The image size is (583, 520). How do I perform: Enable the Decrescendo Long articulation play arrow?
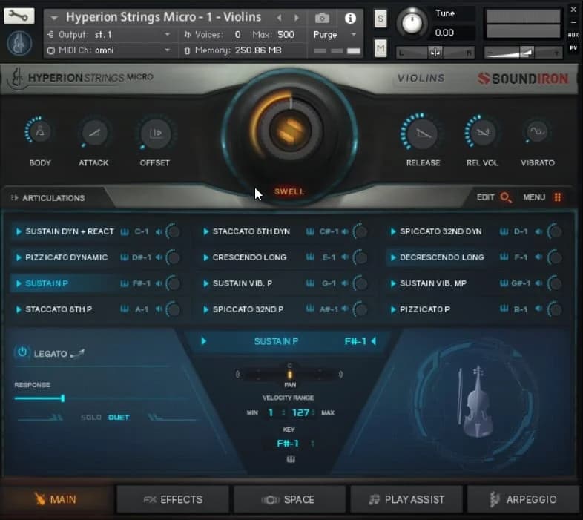tap(392, 257)
